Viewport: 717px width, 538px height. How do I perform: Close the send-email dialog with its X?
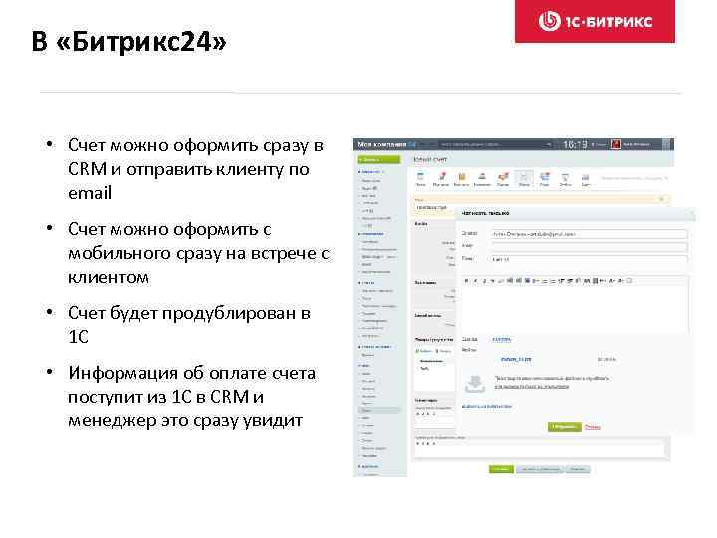click(x=692, y=213)
